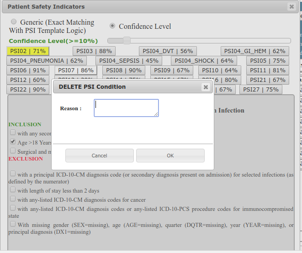Open the PSI04_GI_HEM | 62% tab
The height and width of the screenshot is (253, 302).
pyautogui.click(x=254, y=51)
